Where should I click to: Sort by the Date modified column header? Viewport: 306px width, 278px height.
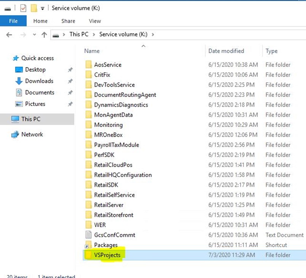226,51
